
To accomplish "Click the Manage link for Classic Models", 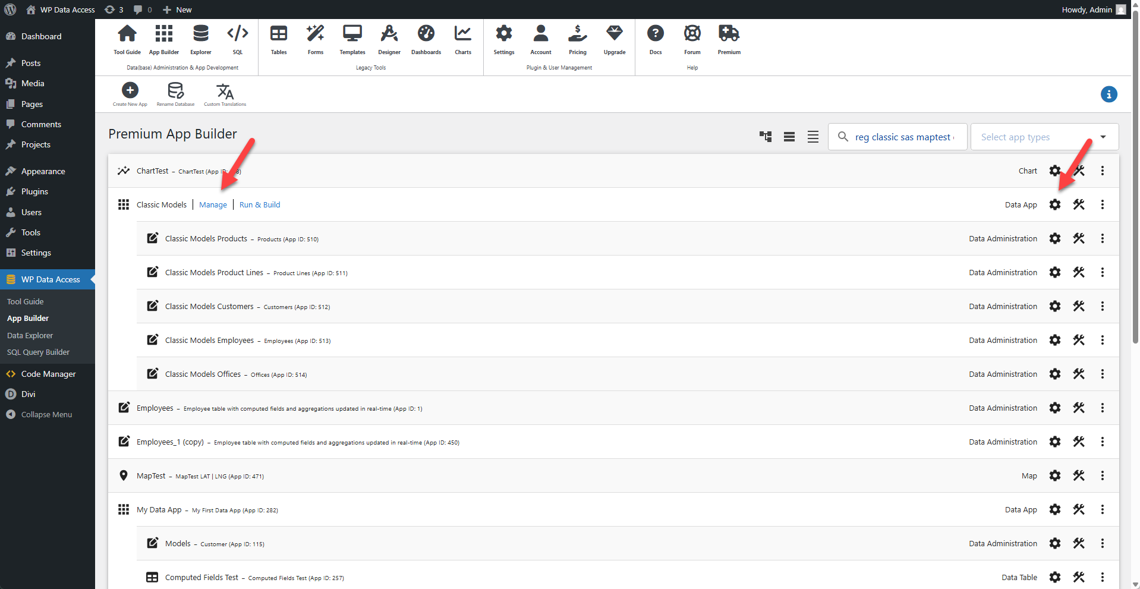I will click(x=213, y=204).
